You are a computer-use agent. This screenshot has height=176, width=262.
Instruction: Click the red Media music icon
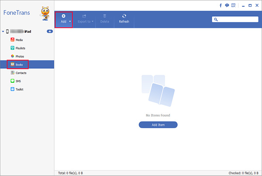12,40
